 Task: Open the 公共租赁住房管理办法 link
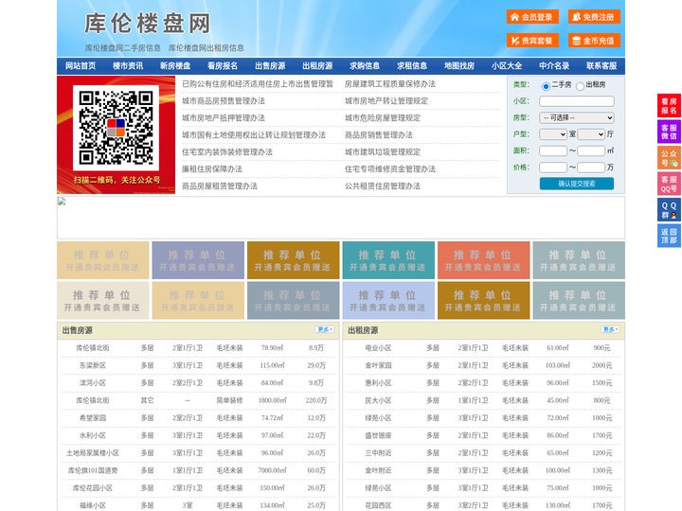pos(383,185)
